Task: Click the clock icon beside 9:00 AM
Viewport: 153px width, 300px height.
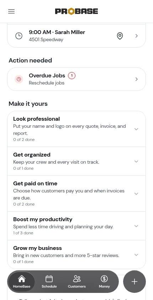Action: 19,36
